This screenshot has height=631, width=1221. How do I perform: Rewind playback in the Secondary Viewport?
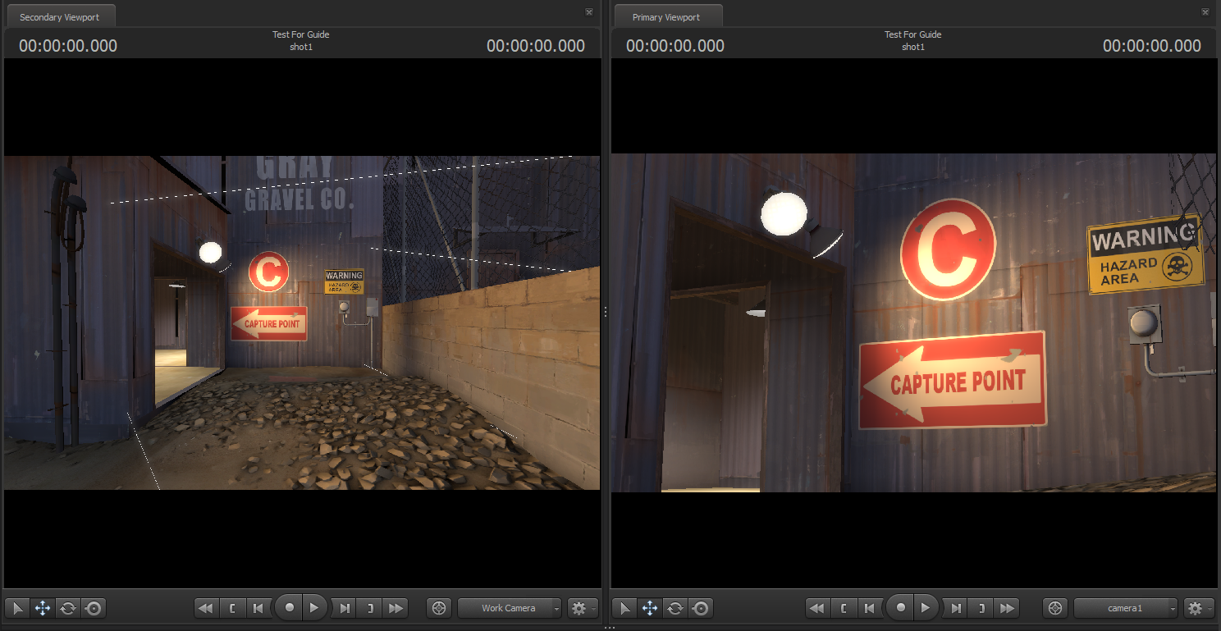point(206,608)
